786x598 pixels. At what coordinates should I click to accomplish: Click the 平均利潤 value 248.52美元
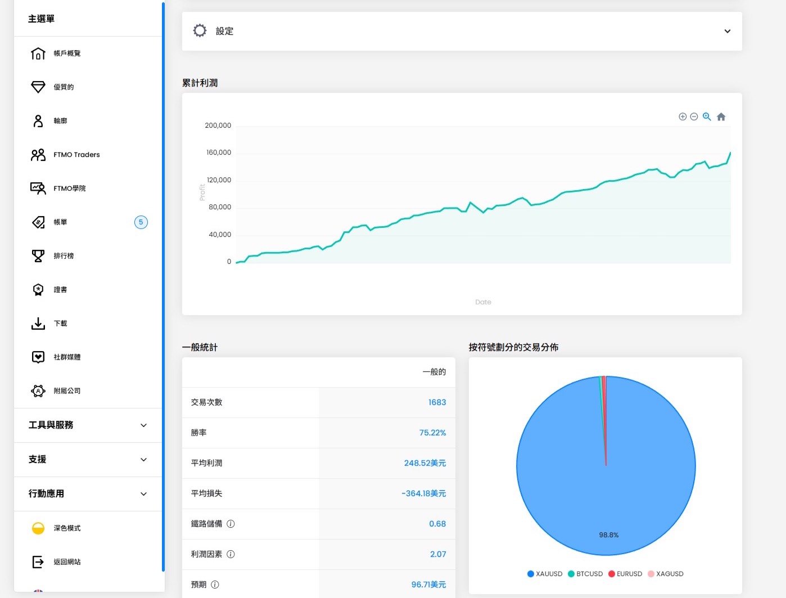[x=425, y=464]
